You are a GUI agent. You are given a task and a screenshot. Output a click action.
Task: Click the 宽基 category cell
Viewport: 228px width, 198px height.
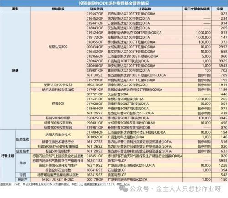click(15, 70)
